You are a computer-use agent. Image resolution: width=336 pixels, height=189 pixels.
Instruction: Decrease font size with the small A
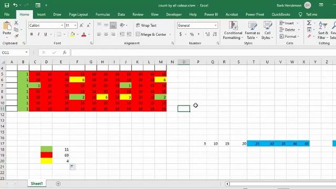89,26
